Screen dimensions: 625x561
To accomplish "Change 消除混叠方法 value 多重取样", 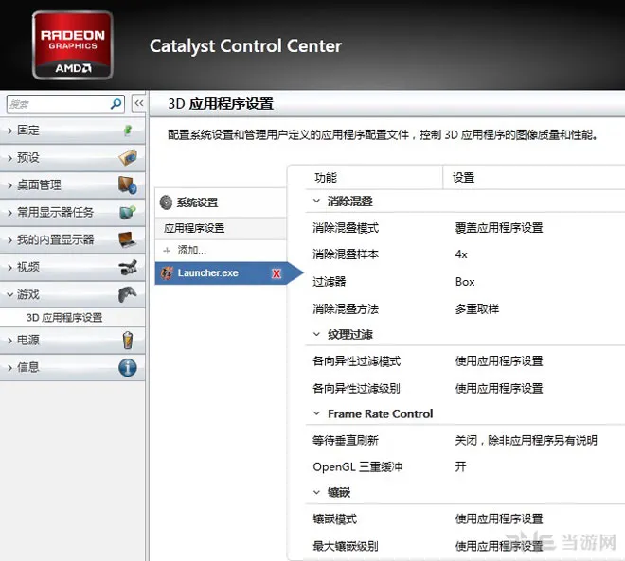I will coord(477,308).
